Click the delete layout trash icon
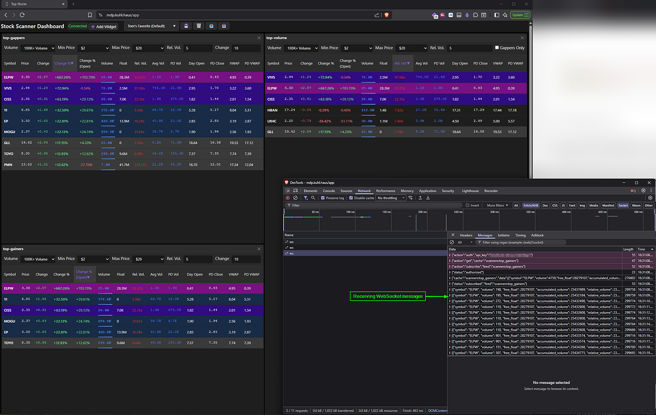The image size is (656, 415). 198,26
